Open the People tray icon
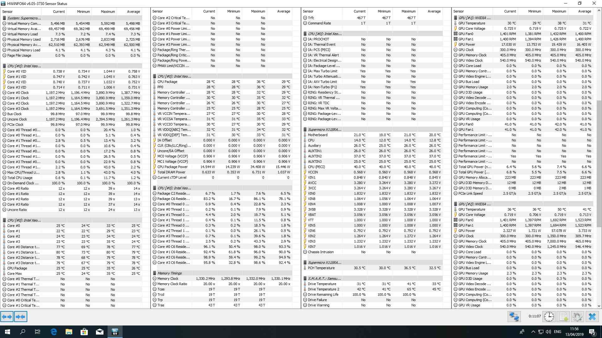This screenshot has width=602, height=338. tap(522, 332)
